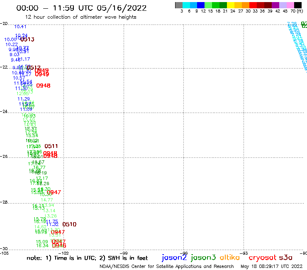Image resolution: width=307 pixels, height=270 pixels.
Task: Click the wave height value '15.54'
Action: 32,135
